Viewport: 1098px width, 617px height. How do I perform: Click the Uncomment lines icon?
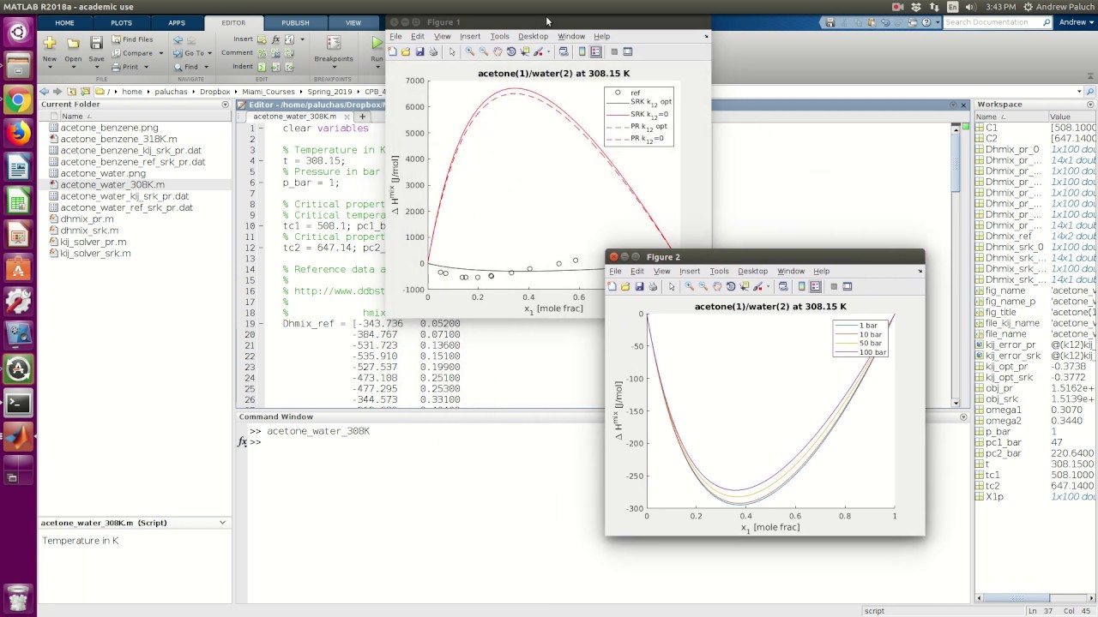[275, 53]
